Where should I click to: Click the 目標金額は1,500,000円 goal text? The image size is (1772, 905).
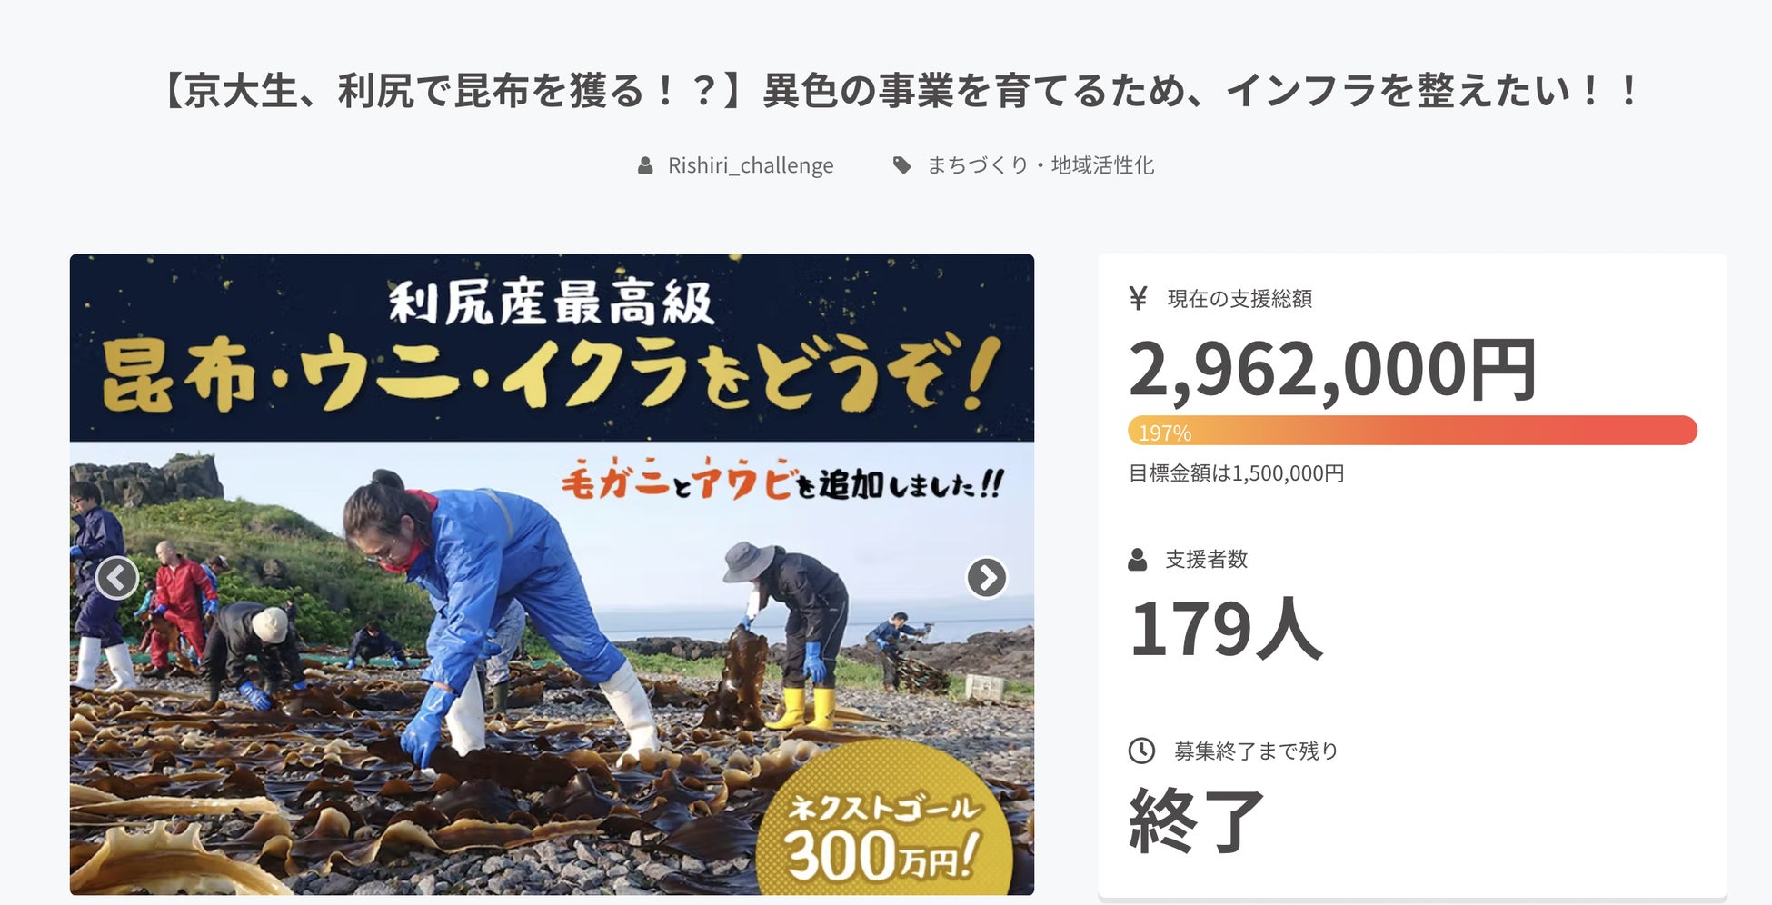coord(1236,473)
